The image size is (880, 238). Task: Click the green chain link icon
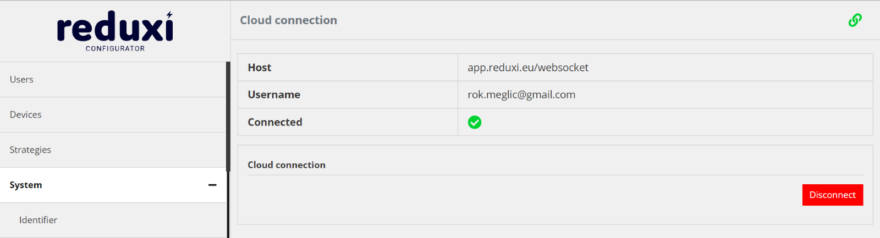click(x=855, y=20)
